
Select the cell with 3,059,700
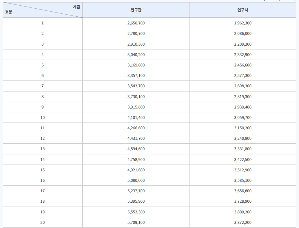(243, 117)
